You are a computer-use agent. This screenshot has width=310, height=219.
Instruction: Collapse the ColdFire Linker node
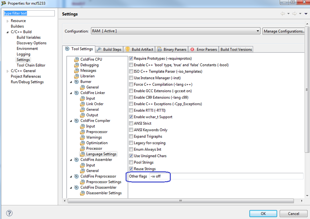tap(71, 93)
